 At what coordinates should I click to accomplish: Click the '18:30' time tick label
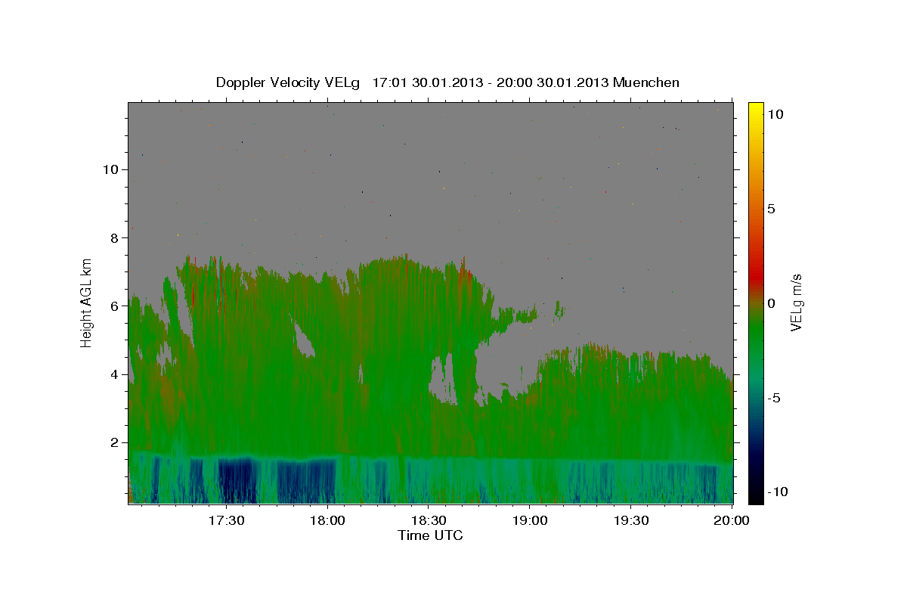click(x=429, y=520)
